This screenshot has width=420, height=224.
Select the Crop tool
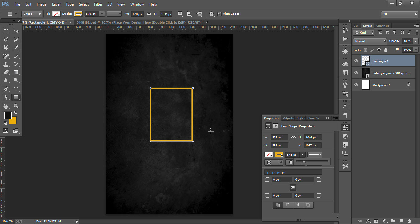pyautogui.click(x=6, y=47)
